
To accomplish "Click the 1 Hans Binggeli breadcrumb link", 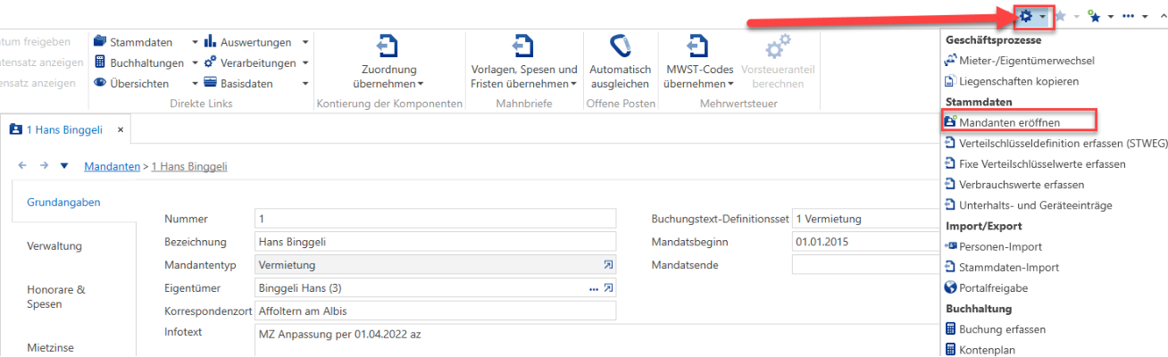I will tap(189, 166).
